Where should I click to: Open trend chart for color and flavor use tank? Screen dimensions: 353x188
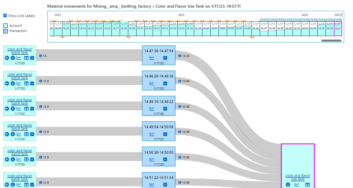coord(297,184)
